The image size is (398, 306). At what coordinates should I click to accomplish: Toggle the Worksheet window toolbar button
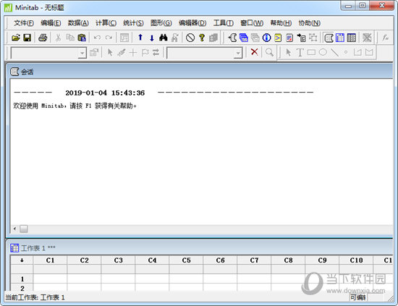click(x=340, y=38)
